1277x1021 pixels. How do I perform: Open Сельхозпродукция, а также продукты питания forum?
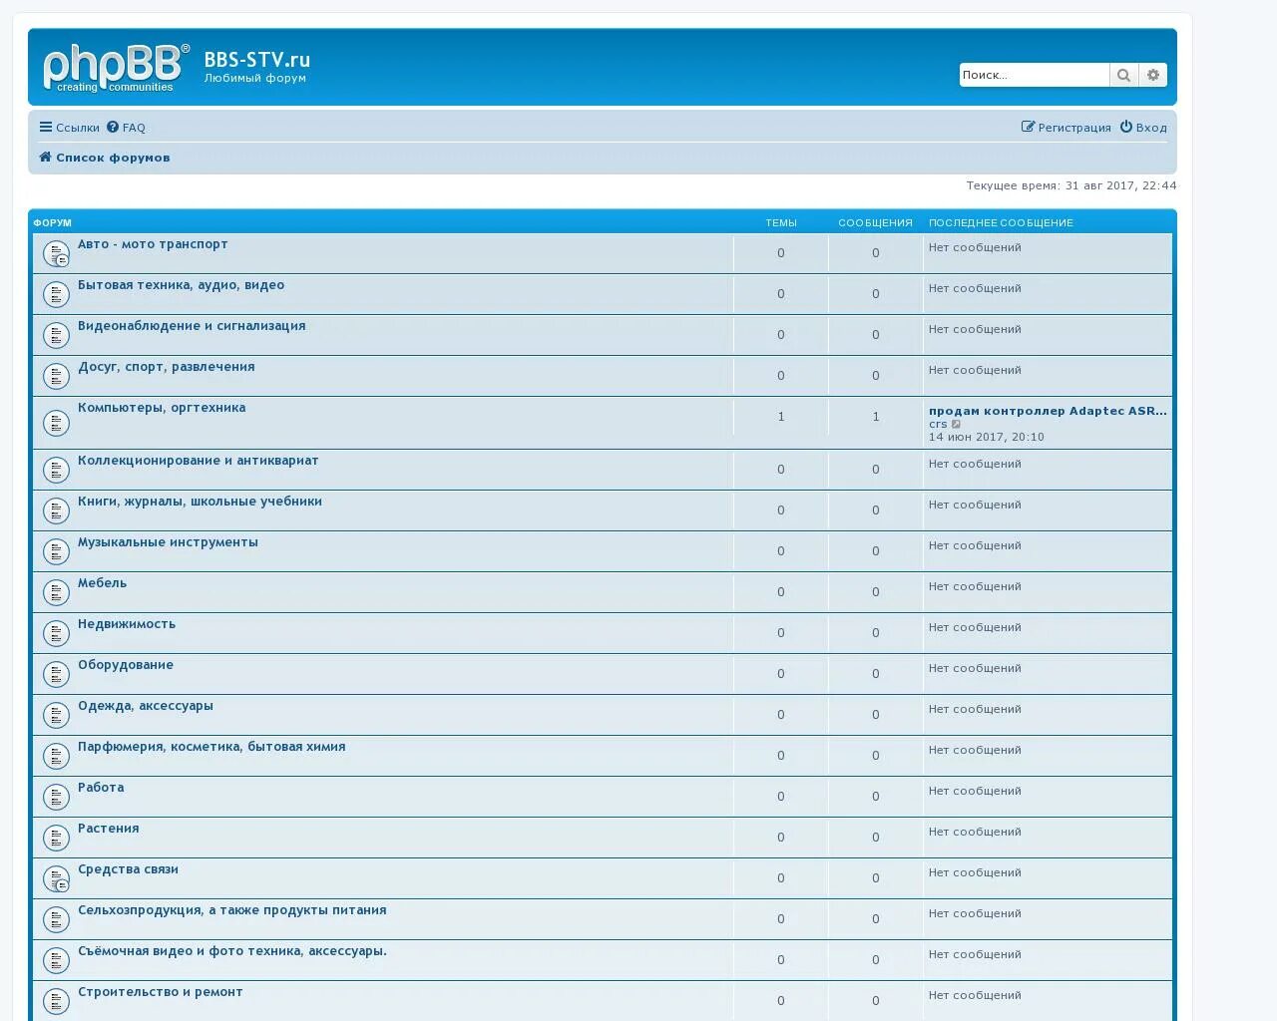pos(232,910)
